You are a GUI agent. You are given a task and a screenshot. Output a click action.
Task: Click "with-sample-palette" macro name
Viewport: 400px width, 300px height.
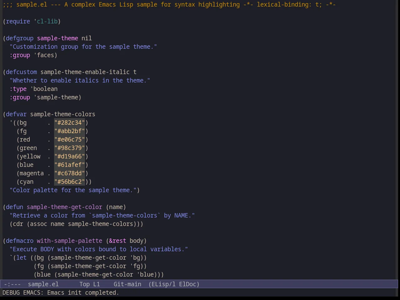tap(69, 241)
